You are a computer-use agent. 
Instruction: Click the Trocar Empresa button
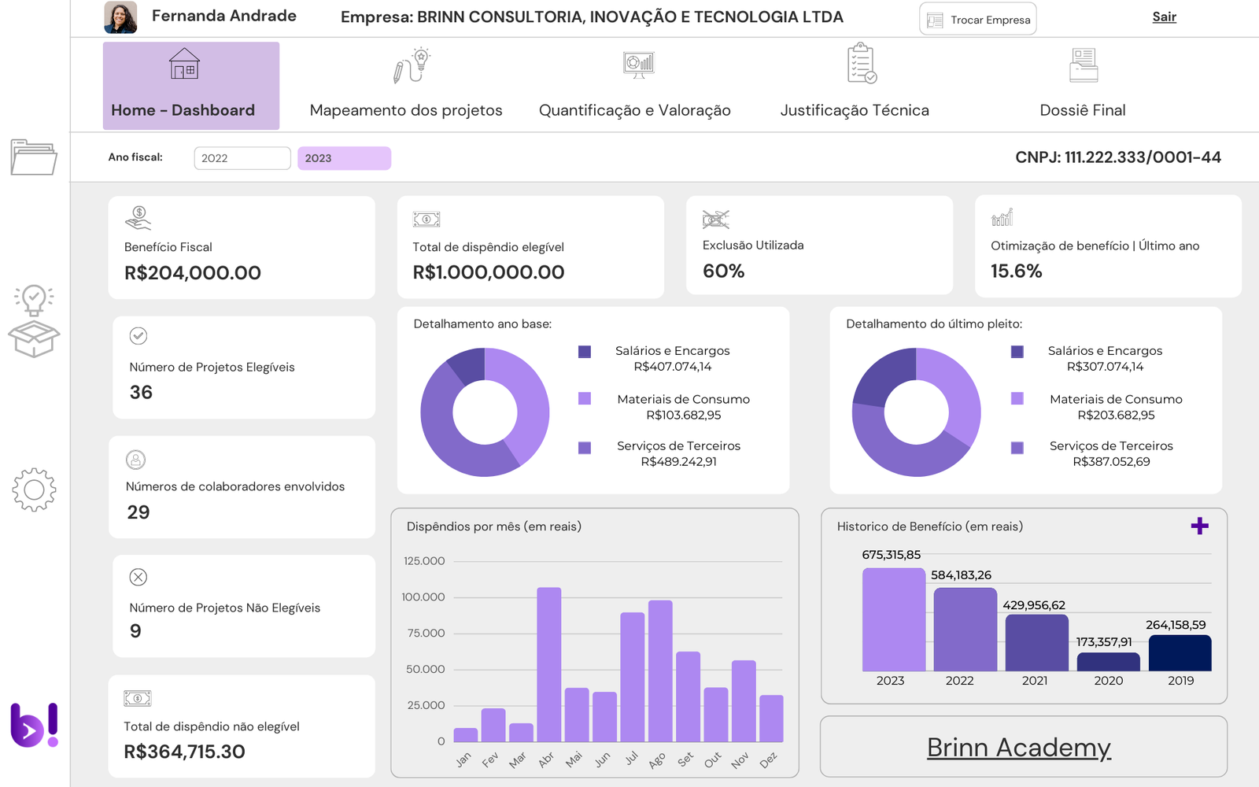[x=978, y=20]
